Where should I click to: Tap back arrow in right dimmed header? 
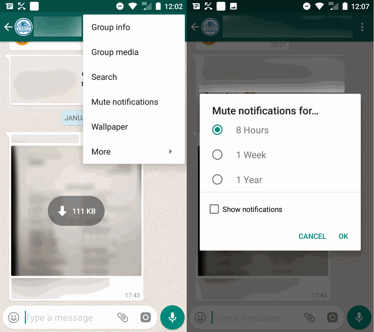195,27
